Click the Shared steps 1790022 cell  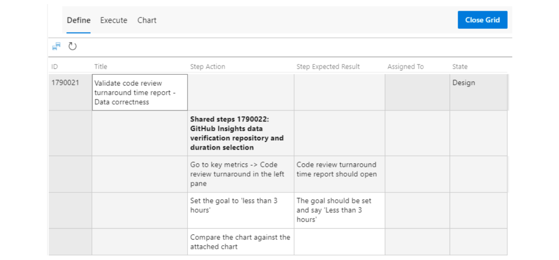pos(240,133)
